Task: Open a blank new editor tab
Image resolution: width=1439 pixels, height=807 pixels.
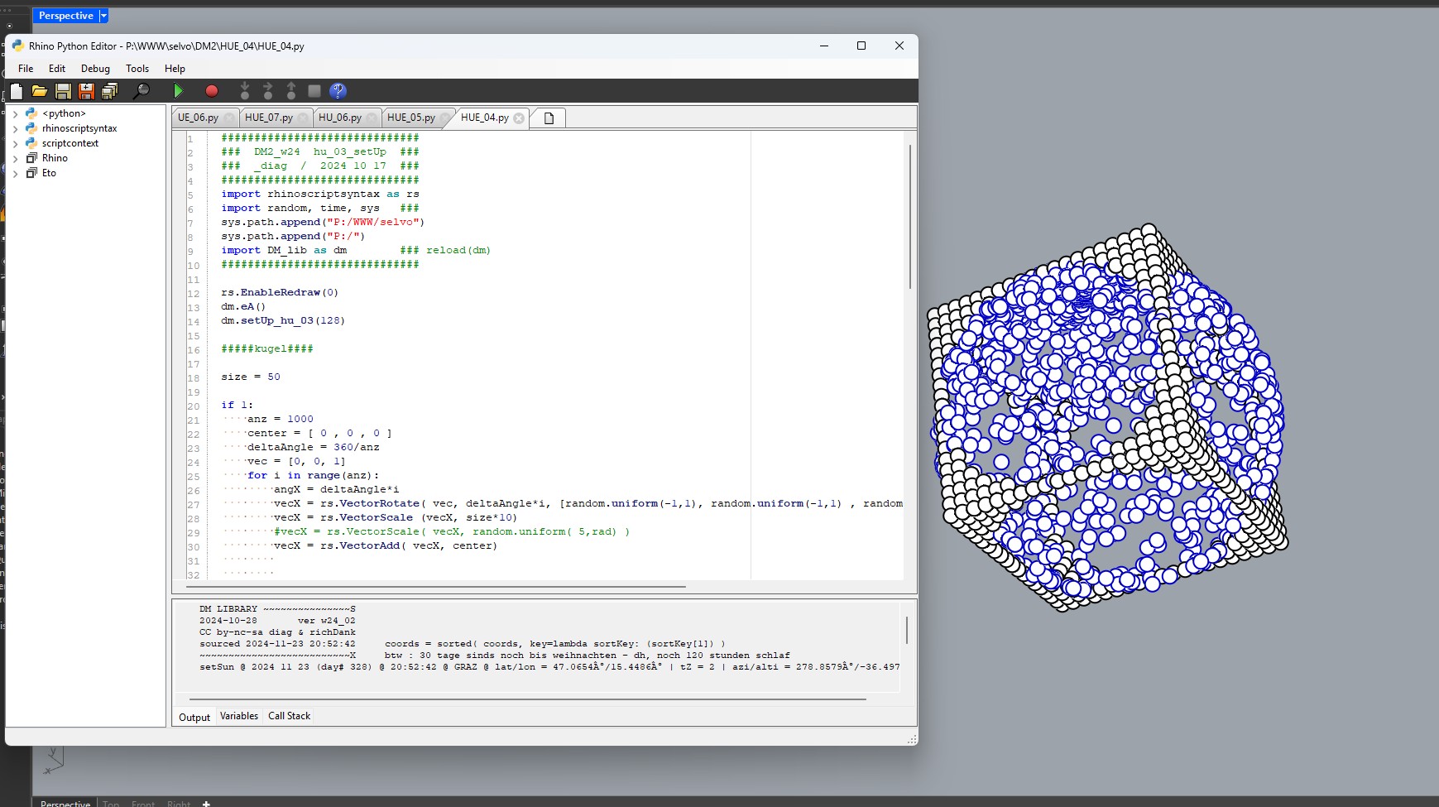Action: (548, 118)
